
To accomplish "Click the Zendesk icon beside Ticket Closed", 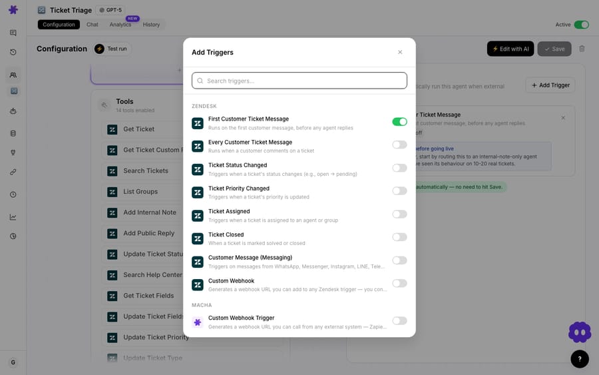I will tap(198, 239).
